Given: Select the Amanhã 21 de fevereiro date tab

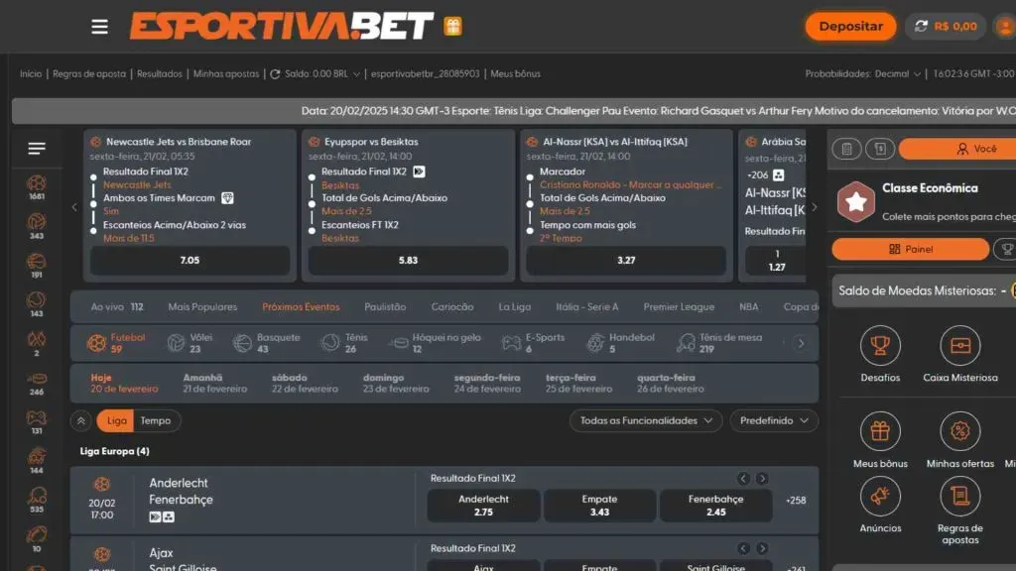Looking at the screenshot, I should 214,384.
